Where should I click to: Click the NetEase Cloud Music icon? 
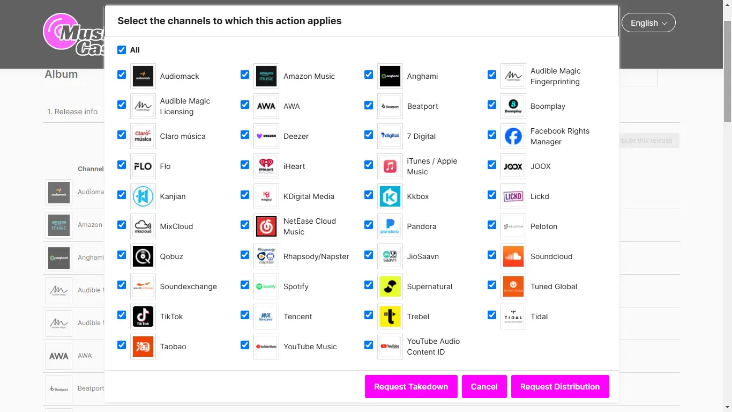coord(266,226)
